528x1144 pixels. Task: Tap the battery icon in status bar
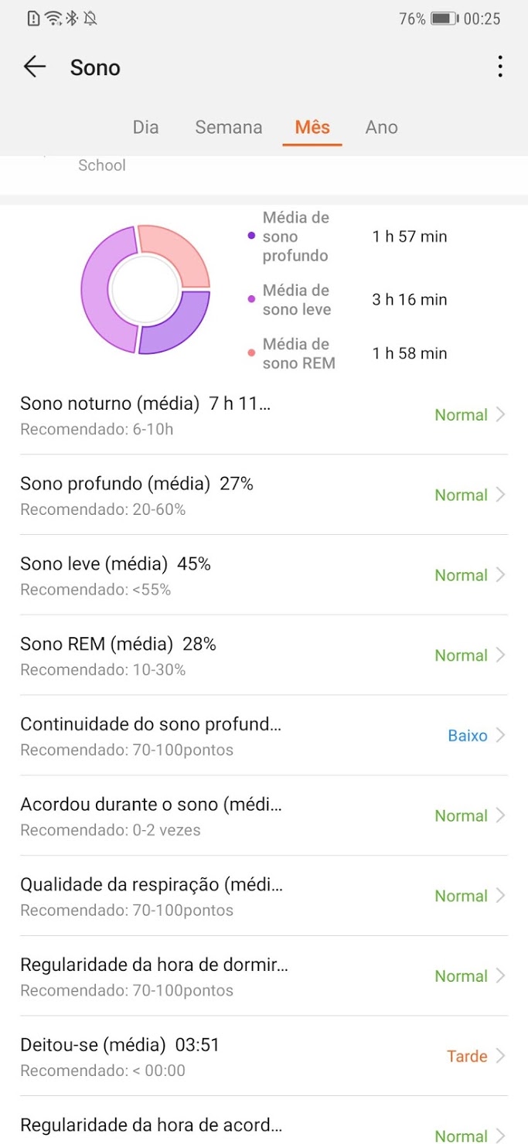tap(444, 19)
